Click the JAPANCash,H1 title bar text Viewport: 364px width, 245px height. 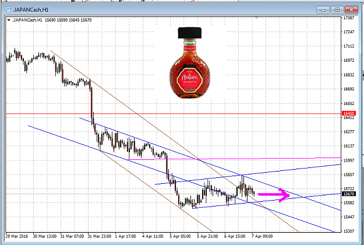pos(31,10)
